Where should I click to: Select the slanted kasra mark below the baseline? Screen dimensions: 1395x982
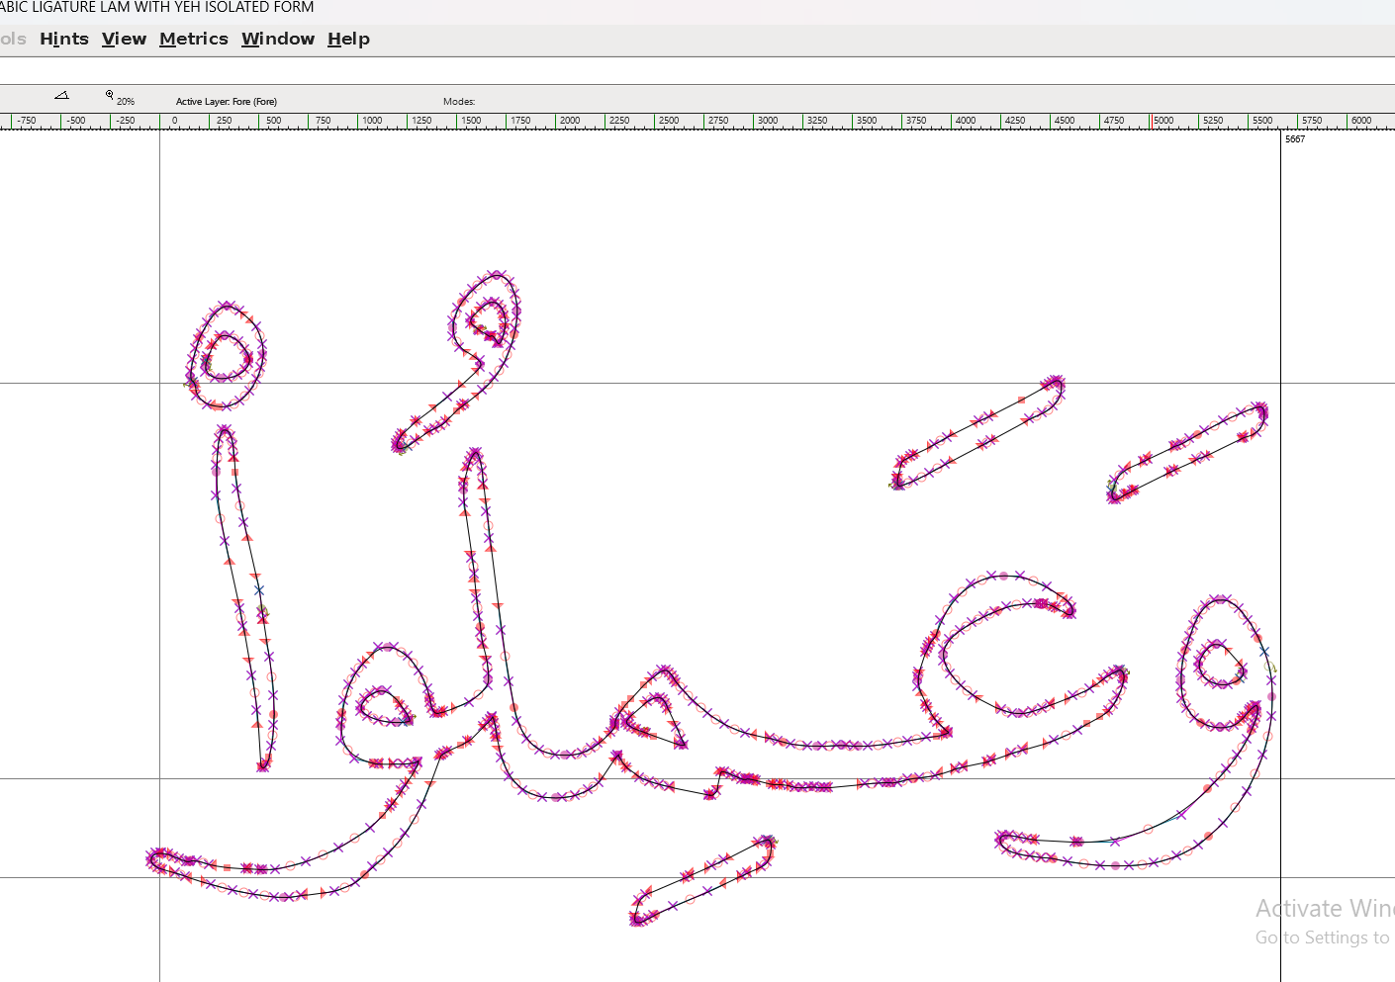click(703, 880)
